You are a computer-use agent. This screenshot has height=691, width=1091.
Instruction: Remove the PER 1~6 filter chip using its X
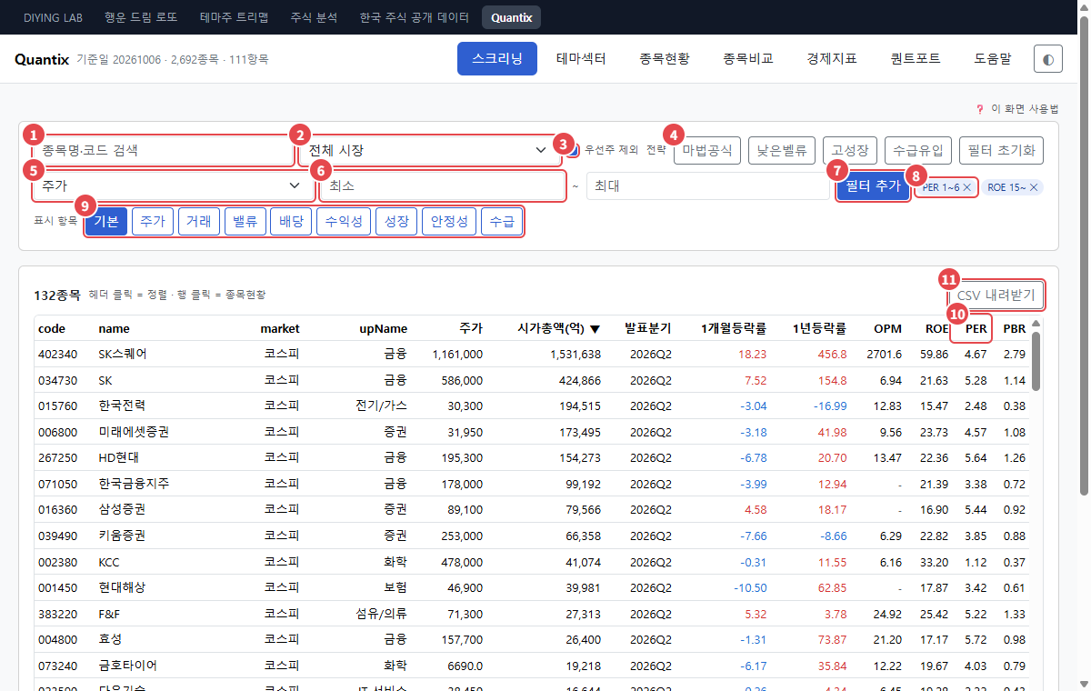[967, 187]
